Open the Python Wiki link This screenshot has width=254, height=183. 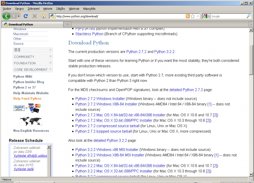(x=23, y=76)
